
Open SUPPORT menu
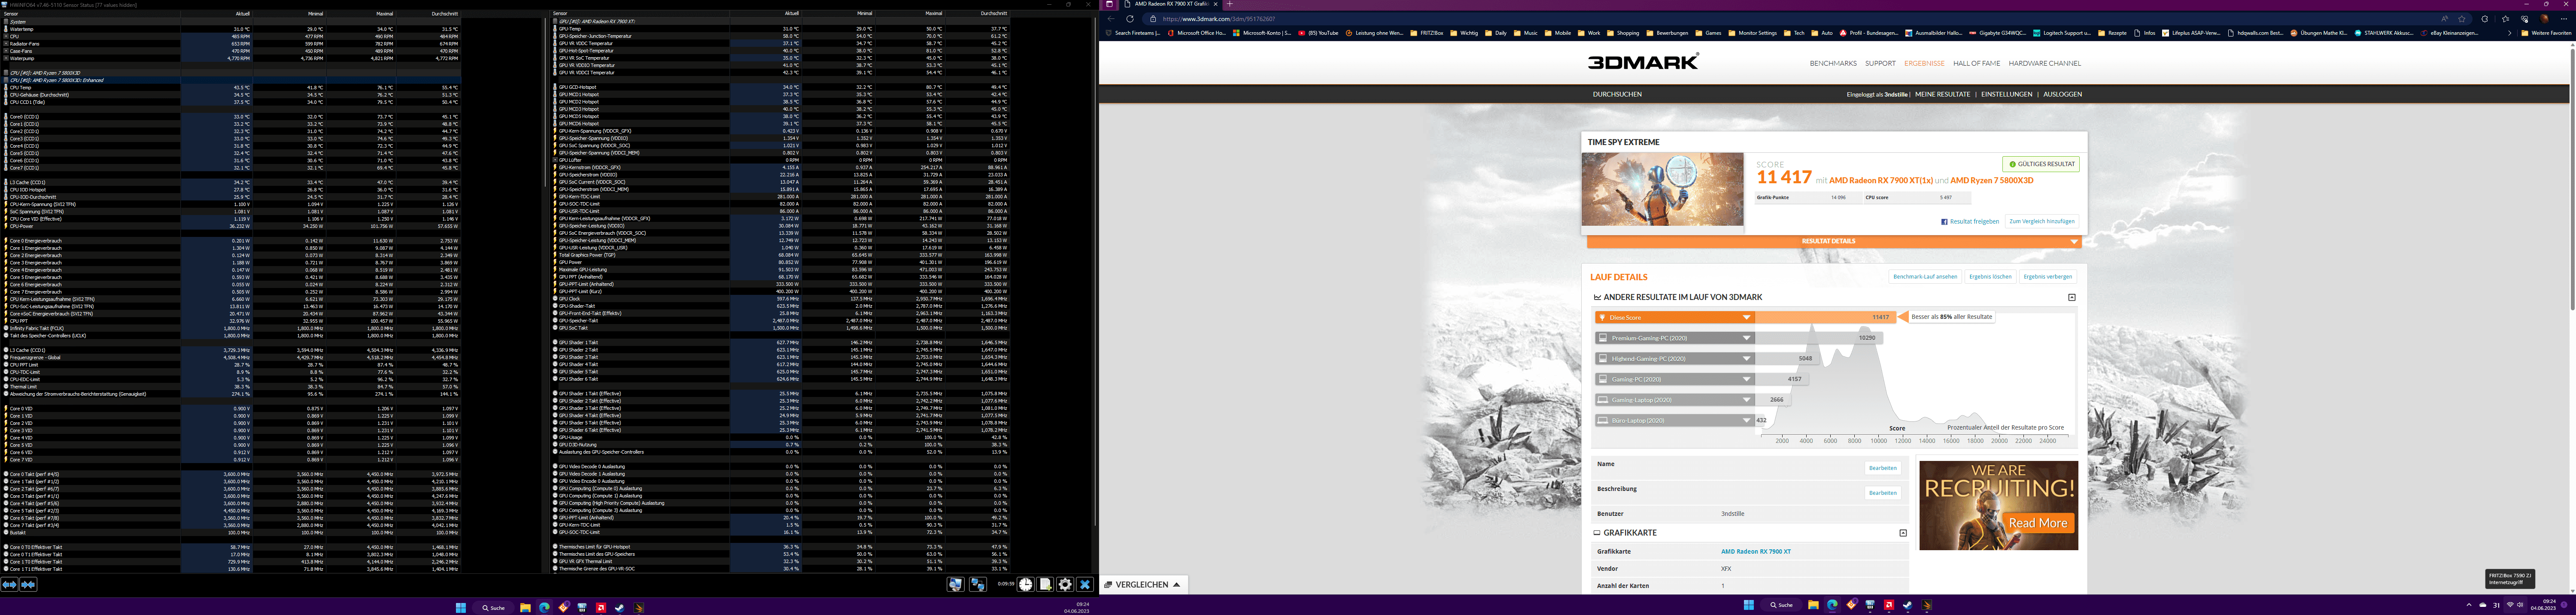click(1880, 63)
